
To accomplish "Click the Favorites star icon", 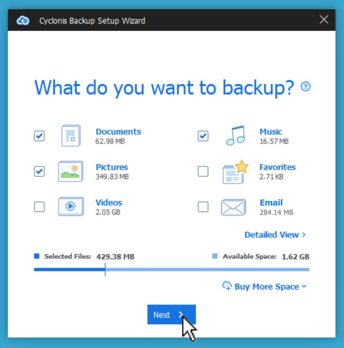I will pyautogui.click(x=235, y=172).
